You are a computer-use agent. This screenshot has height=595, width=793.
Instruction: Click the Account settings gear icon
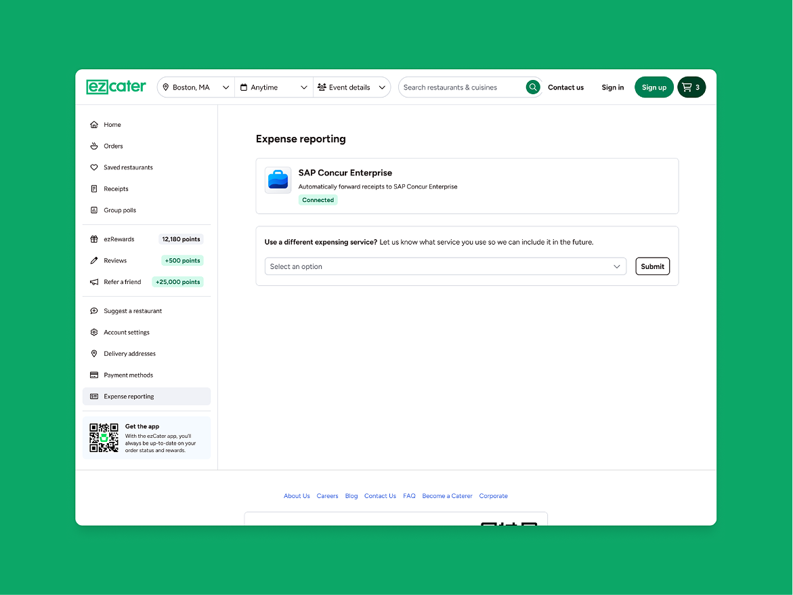pos(94,332)
